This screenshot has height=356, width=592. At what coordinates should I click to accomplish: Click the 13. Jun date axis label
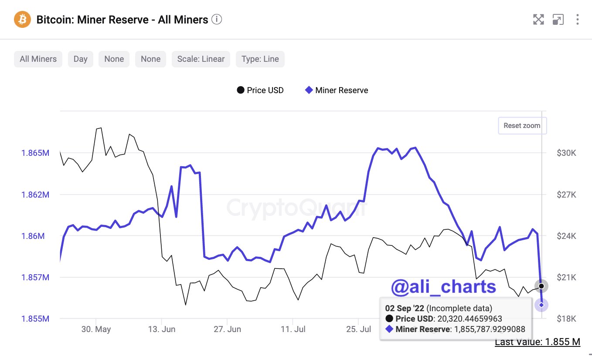tap(162, 329)
